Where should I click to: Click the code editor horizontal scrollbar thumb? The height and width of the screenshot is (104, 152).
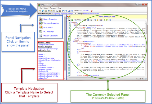[87, 77]
